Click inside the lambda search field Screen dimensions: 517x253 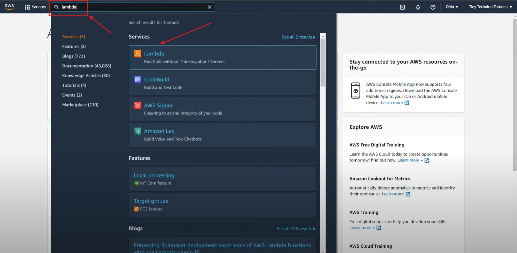(135, 7)
